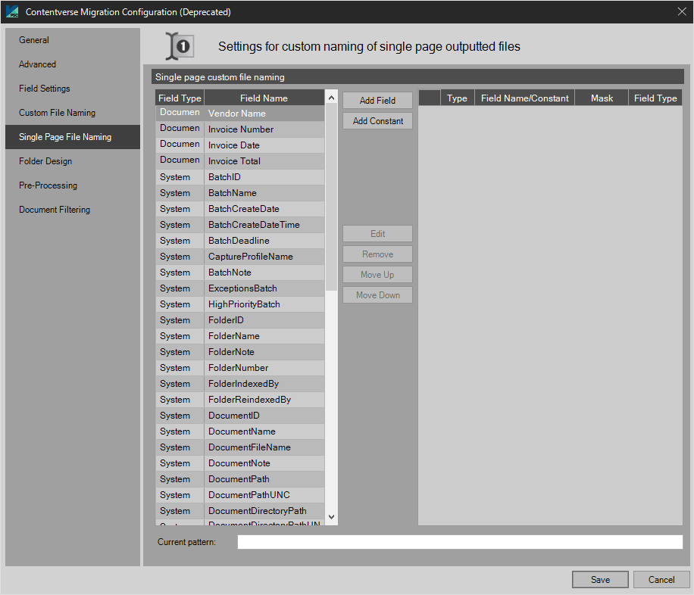Select the Single Page File Naming section
Screen dimensions: 694x595
[73, 137]
